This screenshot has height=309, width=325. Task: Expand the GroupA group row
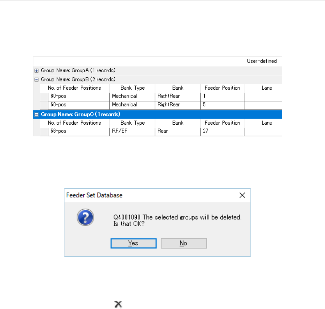(x=36, y=71)
